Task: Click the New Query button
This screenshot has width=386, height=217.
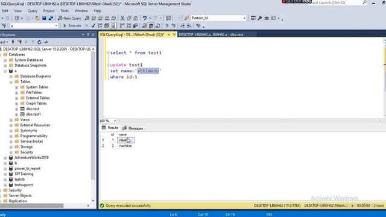Action: (70, 18)
